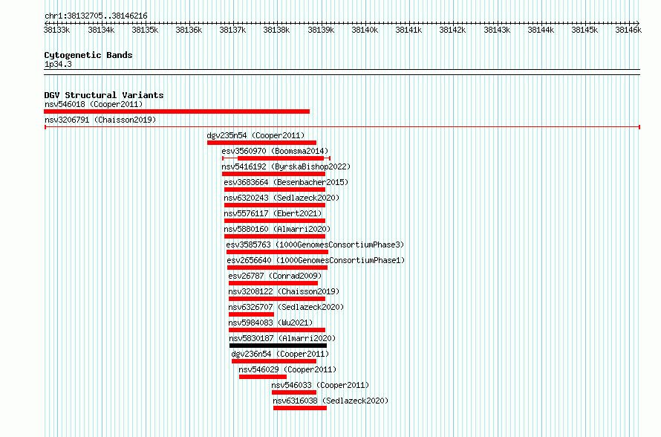Click the Cytogenetic Bands track title
661x437 pixels.
(x=88, y=55)
